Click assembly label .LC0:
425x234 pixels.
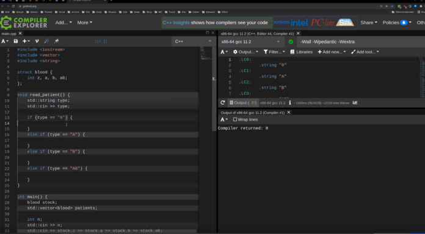click(x=245, y=60)
